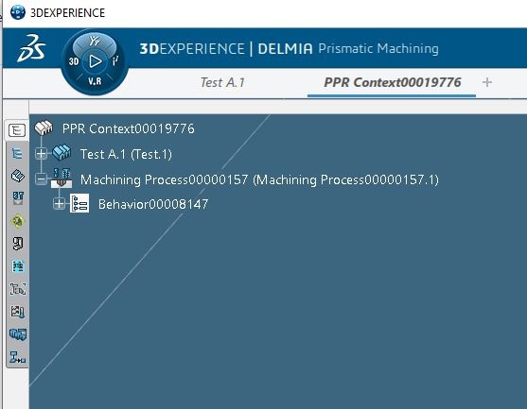Click the yellow diamond sidebar icon
Screen dimensions: 527x409
coord(17,221)
